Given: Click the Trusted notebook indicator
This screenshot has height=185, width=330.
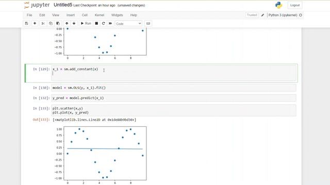Looking at the screenshot, I should point(252,15).
